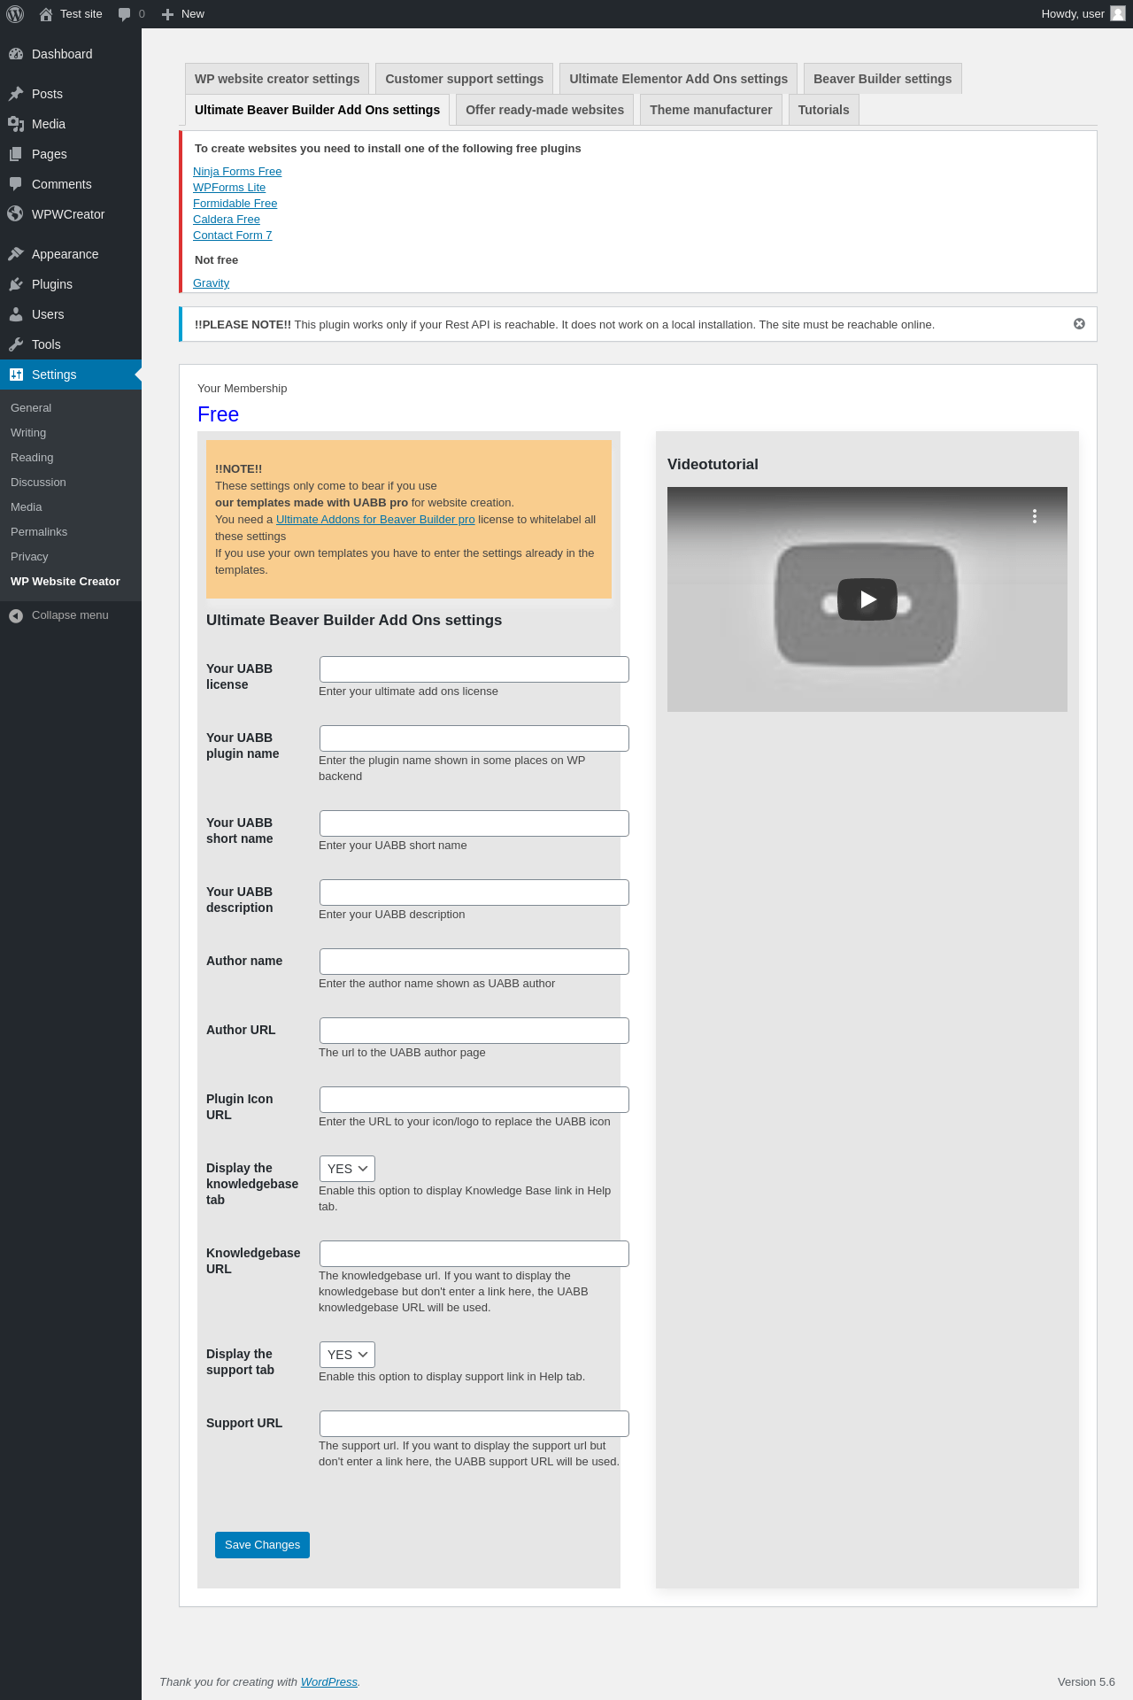Viewport: 1133px width, 1700px height.
Task: Click the Comments icon in sidebar
Action: (16, 184)
